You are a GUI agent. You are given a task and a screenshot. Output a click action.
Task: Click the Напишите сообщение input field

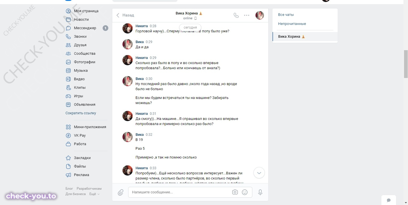[180, 192]
